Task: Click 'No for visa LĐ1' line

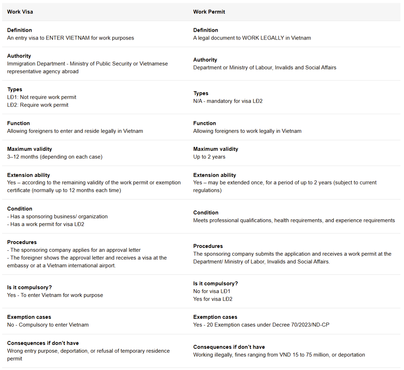Action: (212, 291)
